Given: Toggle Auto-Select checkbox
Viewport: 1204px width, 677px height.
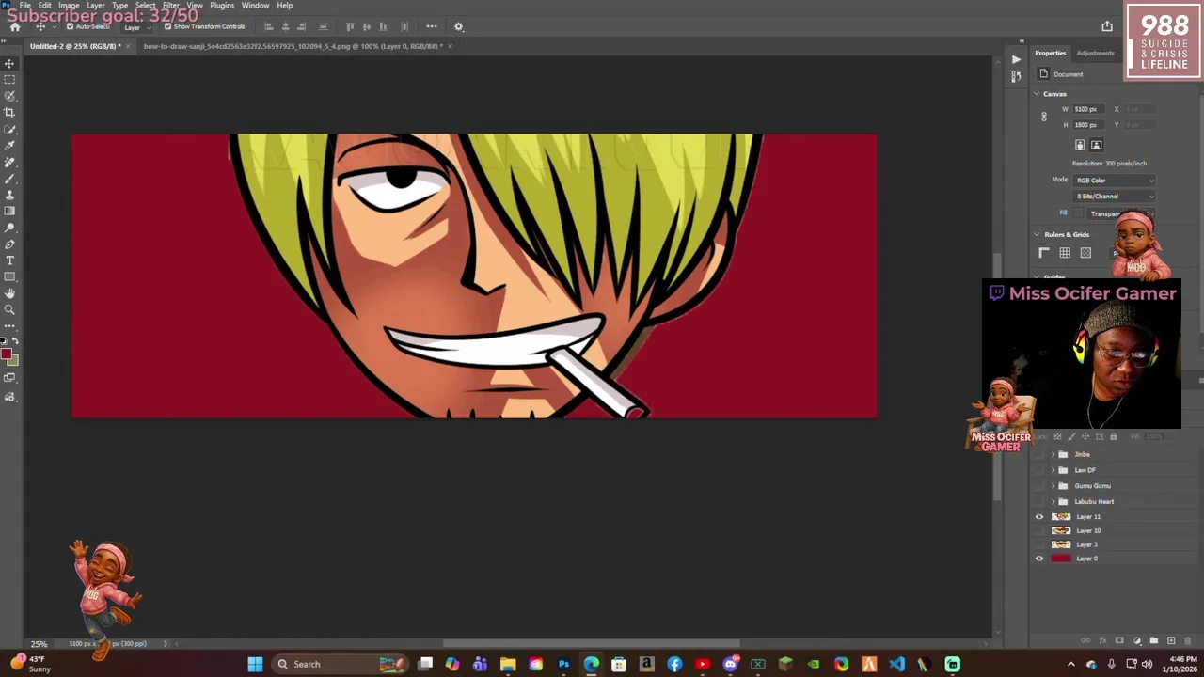Looking at the screenshot, I should pos(70,26).
